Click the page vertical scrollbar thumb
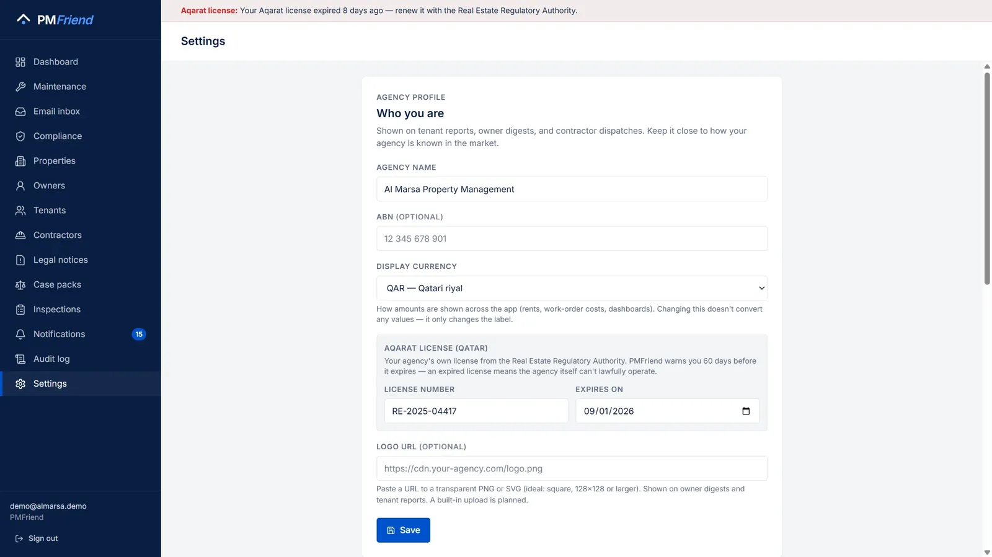The image size is (992, 557). tap(987, 178)
